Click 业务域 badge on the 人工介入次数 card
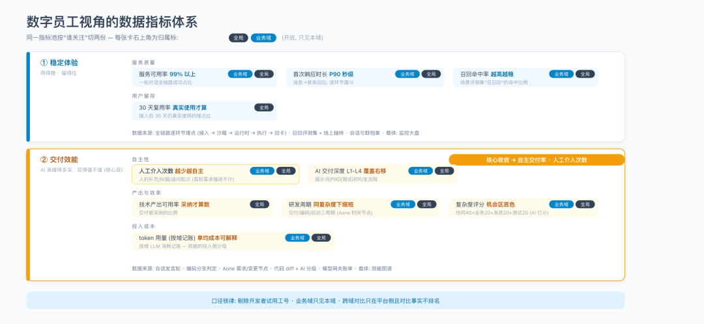This screenshot has height=324, width=704. pyautogui.click(x=262, y=171)
